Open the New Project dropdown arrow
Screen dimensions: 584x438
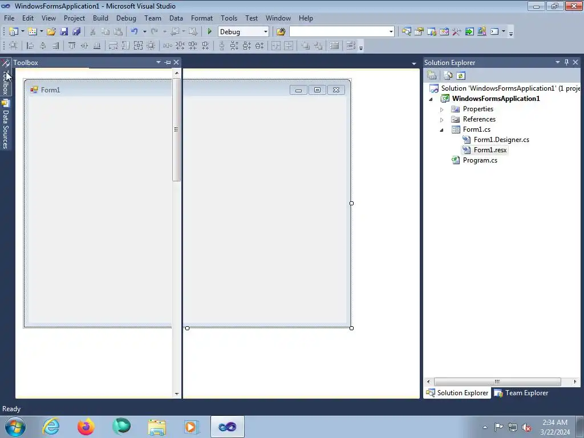(x=22, y=32)
